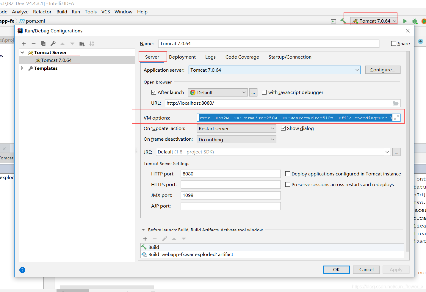Close the Run/Debug Configurations dialog
This screenshot has height=292, width=426.
pos(408,31)
